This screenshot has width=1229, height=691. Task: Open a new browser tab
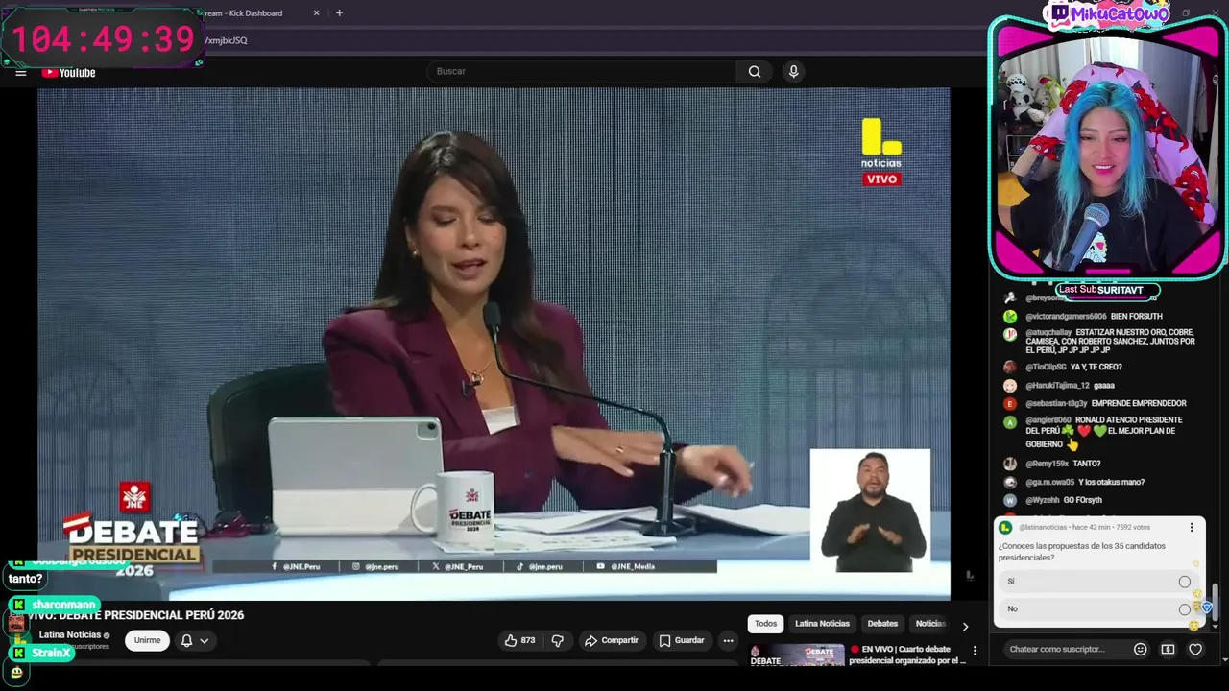[339, 13]
